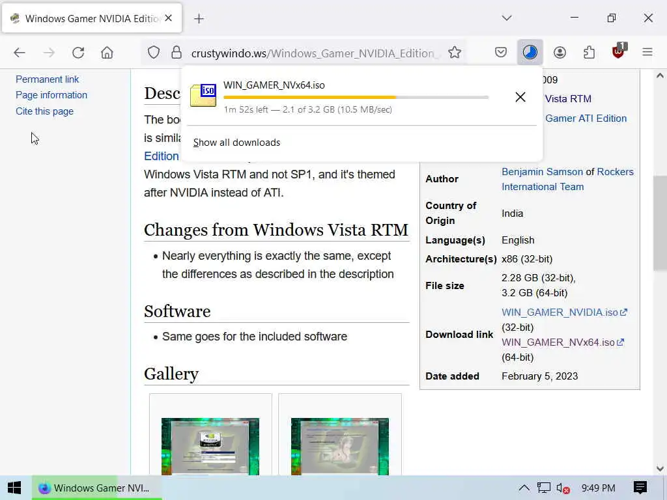Click Changes from Windows Vista RTM heading
667x500 pixels.
click(276, 230)
